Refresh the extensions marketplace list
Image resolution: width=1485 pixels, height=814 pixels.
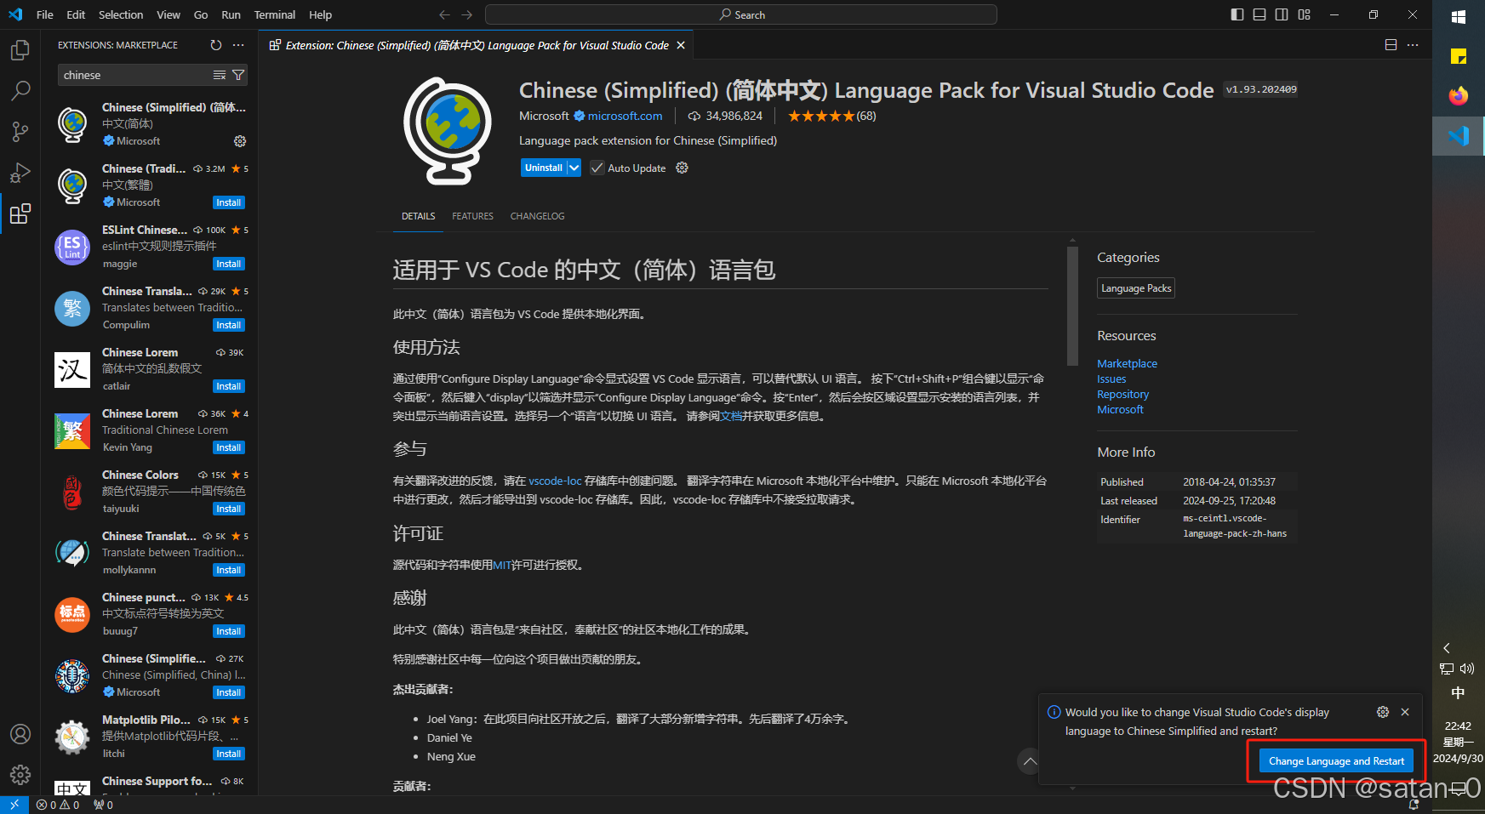(216, 45)
